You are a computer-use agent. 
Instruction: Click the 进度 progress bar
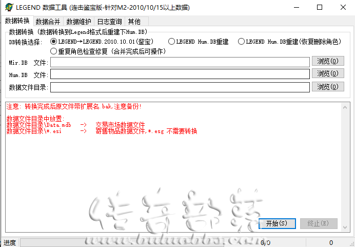click(x=122, y=243)
